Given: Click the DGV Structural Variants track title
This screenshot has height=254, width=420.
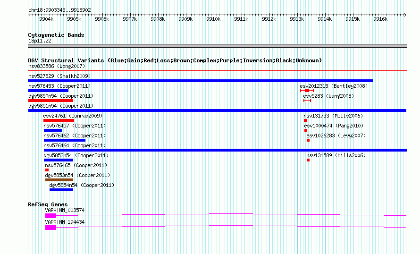Looking at the screenshot, I should tap(175, 60).
